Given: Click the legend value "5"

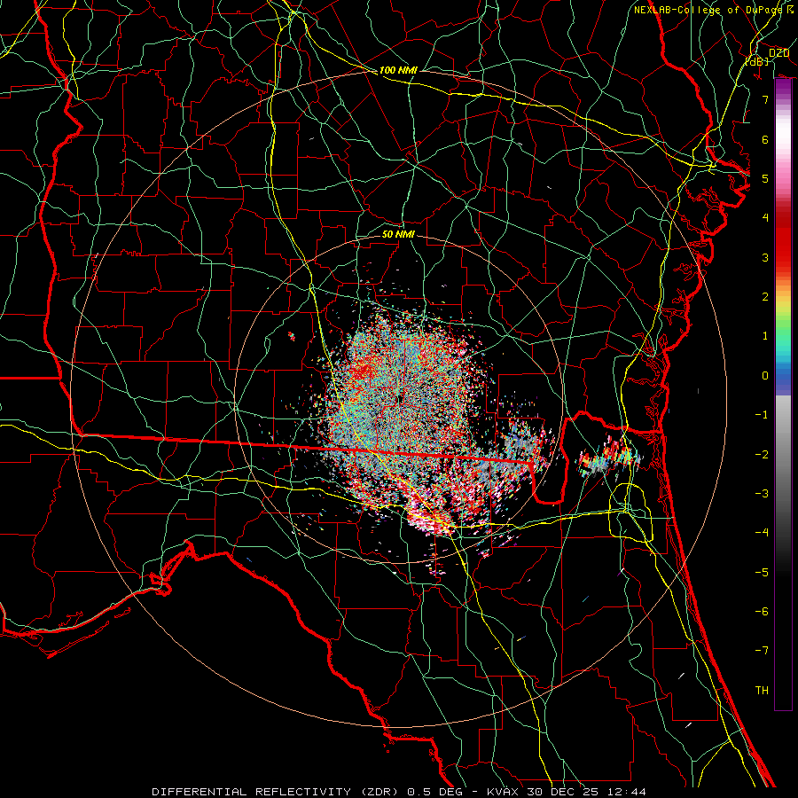Looking at the screenshot, I should point(765,178).
